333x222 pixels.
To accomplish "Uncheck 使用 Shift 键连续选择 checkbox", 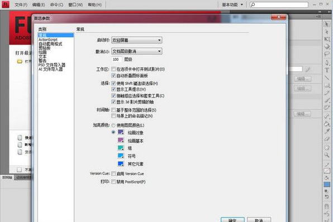I will pyautogui.click(x=113, y=83).
